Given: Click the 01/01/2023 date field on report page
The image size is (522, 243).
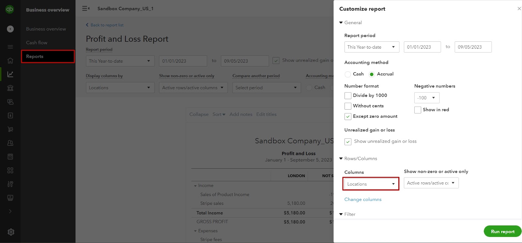Looking at the screenshot, I should (x=183, y=61).
